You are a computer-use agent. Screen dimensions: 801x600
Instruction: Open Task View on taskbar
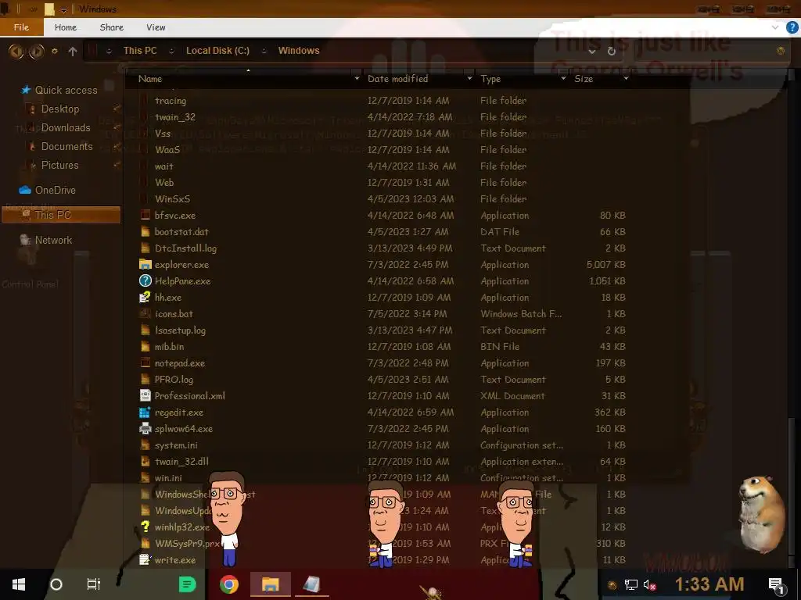pos(94,584)
